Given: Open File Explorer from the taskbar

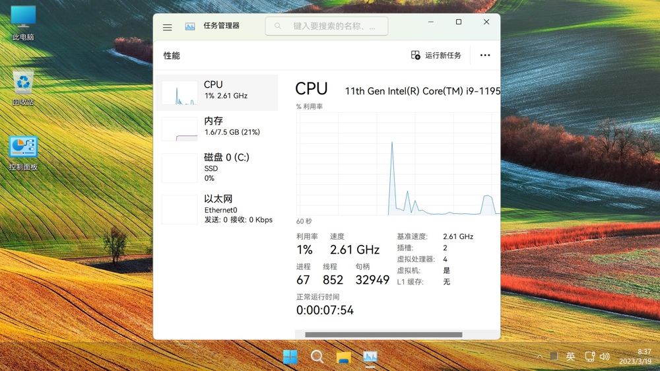Looking at the screenshot, I should [x=343, y=357].
